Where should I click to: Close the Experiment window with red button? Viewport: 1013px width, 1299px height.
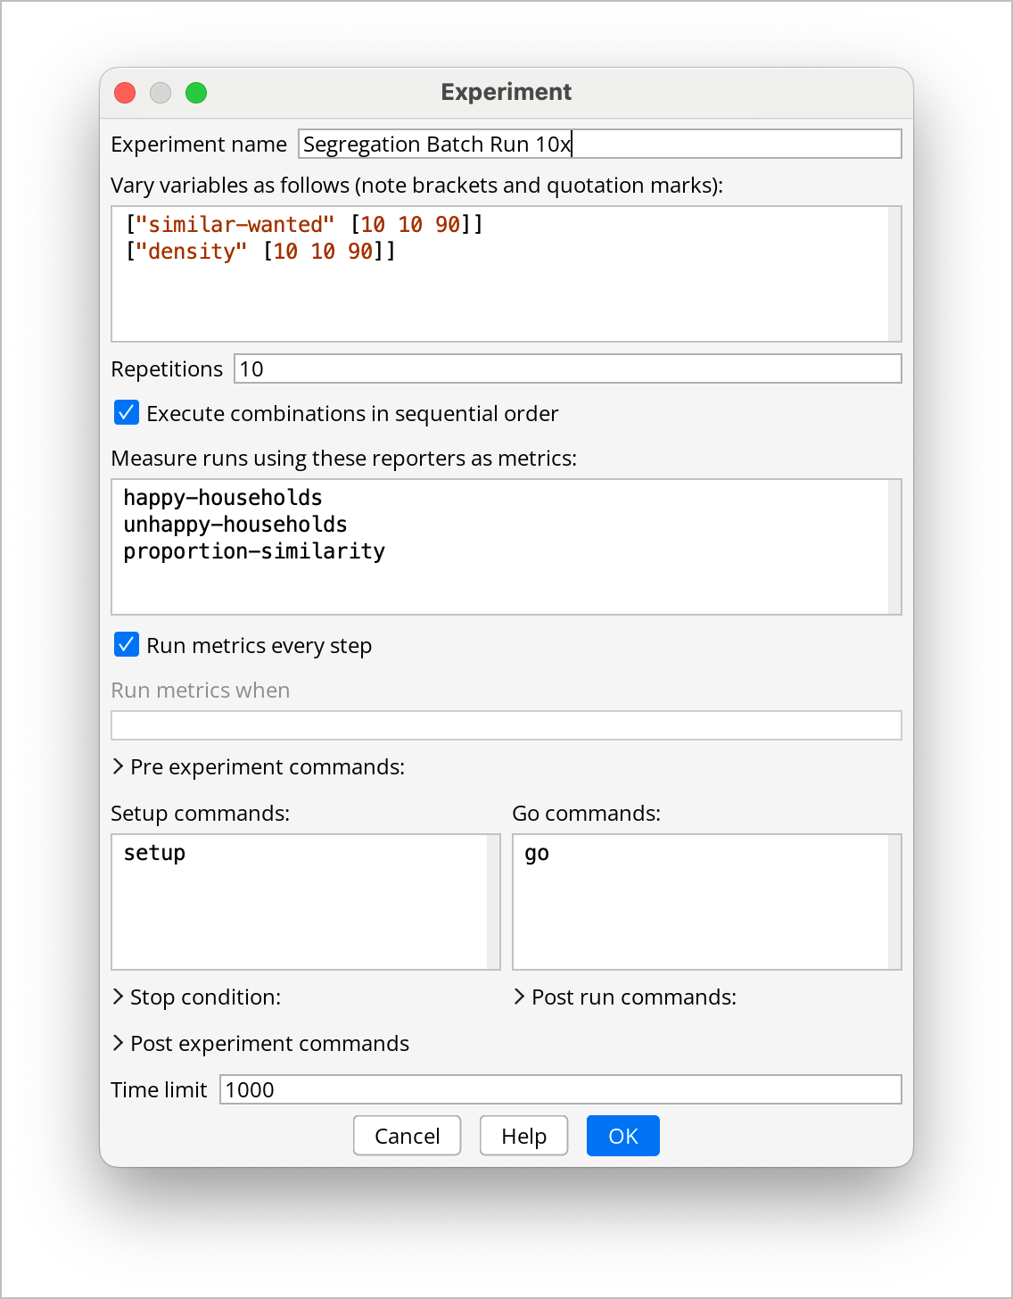coord(125,93)
